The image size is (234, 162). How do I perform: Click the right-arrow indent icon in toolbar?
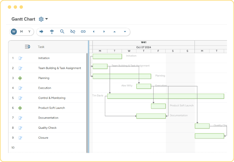tap(41, 32)
